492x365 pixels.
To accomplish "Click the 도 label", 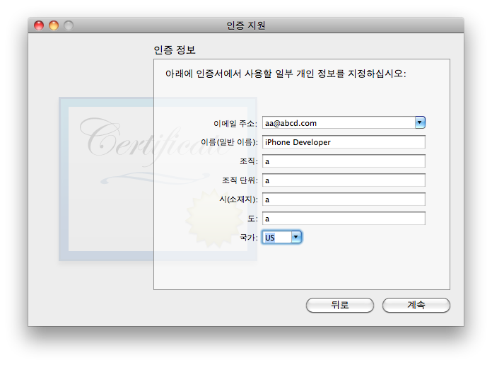I will 252,219.
